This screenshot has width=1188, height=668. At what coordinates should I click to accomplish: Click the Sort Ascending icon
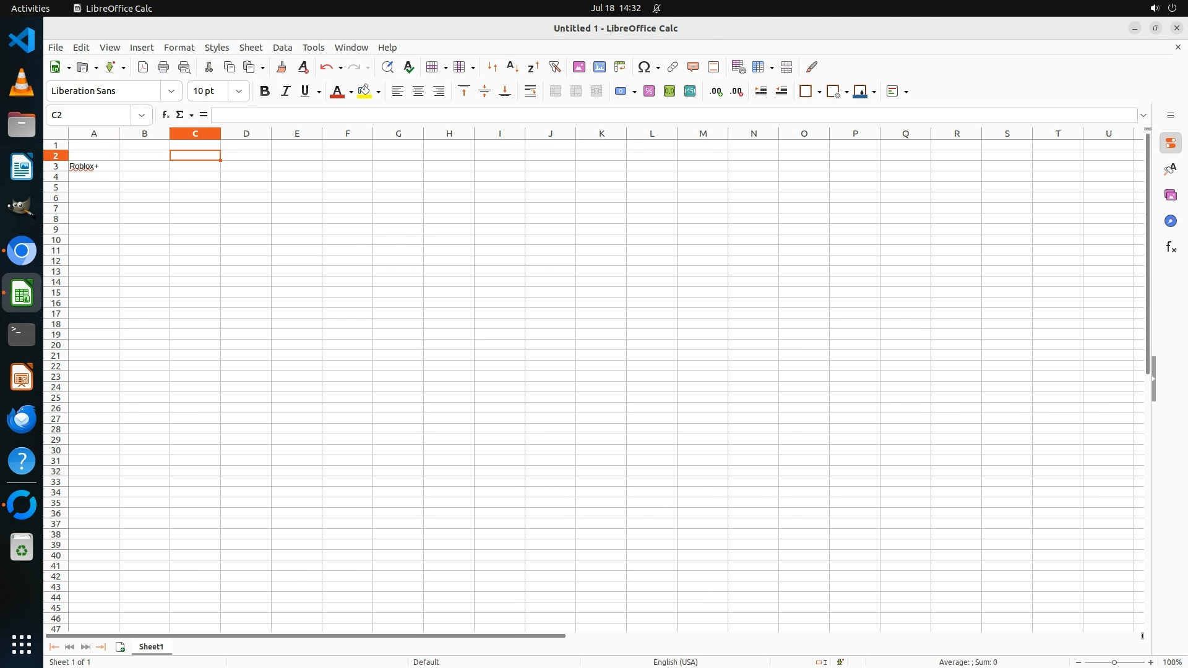point(512,67)
